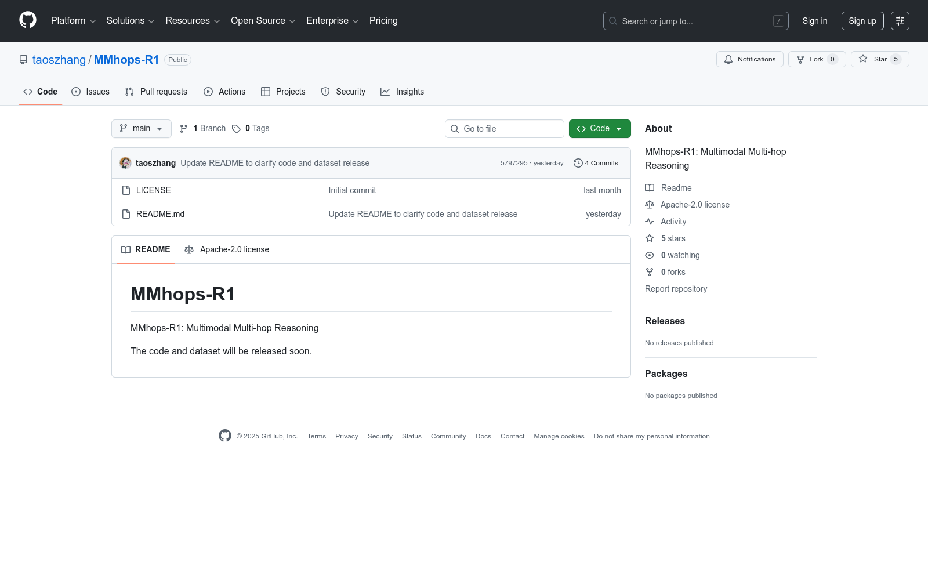The image size is (928, 580).
Task: Open the Security tab
Action: [343, 92]
